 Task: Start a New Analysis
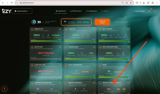click(139, 11)
